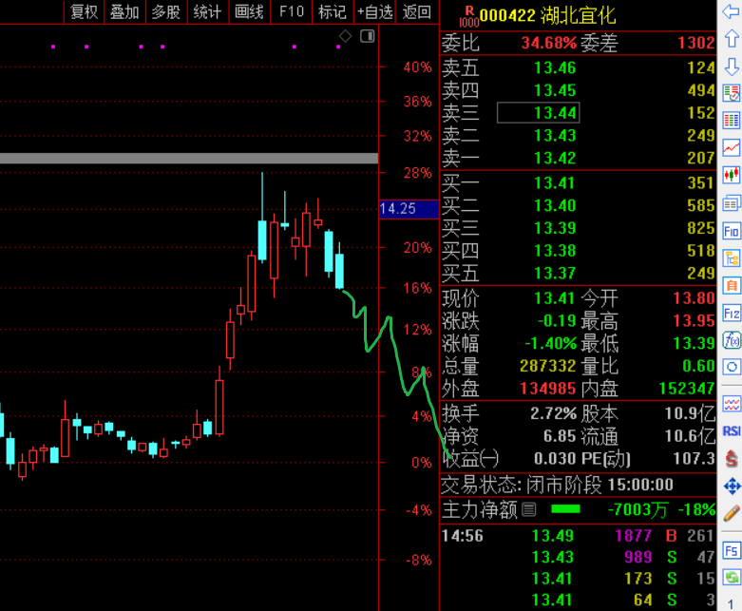The image size is (742, 611).
Task: Click the 返回 return toolbar button
Action: pyautogui.click(x=416, y=11)
